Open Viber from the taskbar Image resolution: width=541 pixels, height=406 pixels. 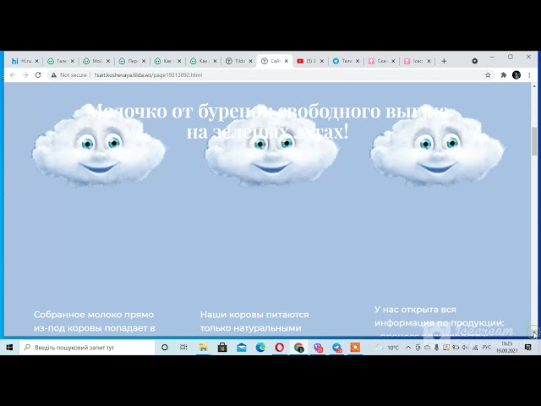pos(318,348)
